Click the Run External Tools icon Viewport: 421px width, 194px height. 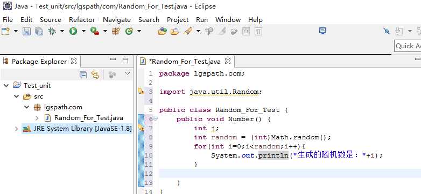pos(95,31)
